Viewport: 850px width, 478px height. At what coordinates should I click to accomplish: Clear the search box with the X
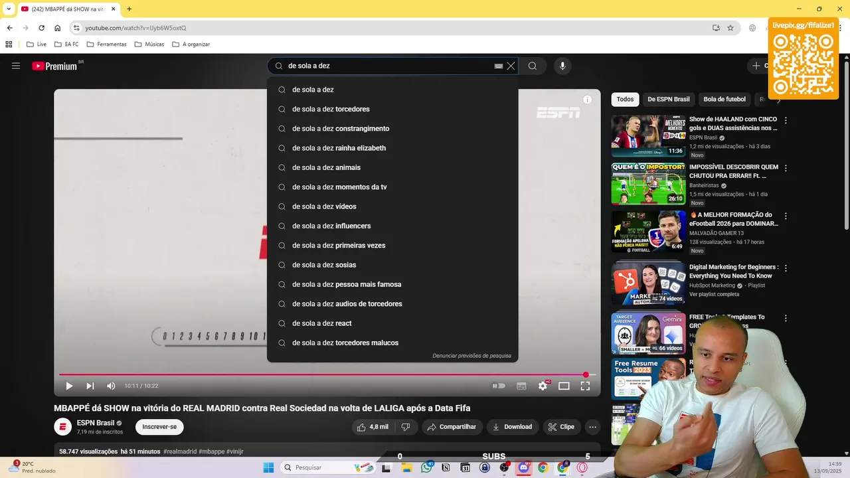(511, 66)
